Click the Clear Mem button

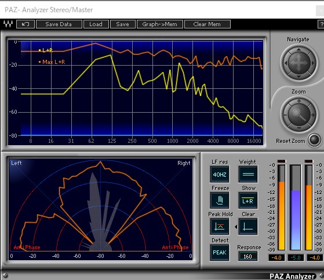(207, 24)
